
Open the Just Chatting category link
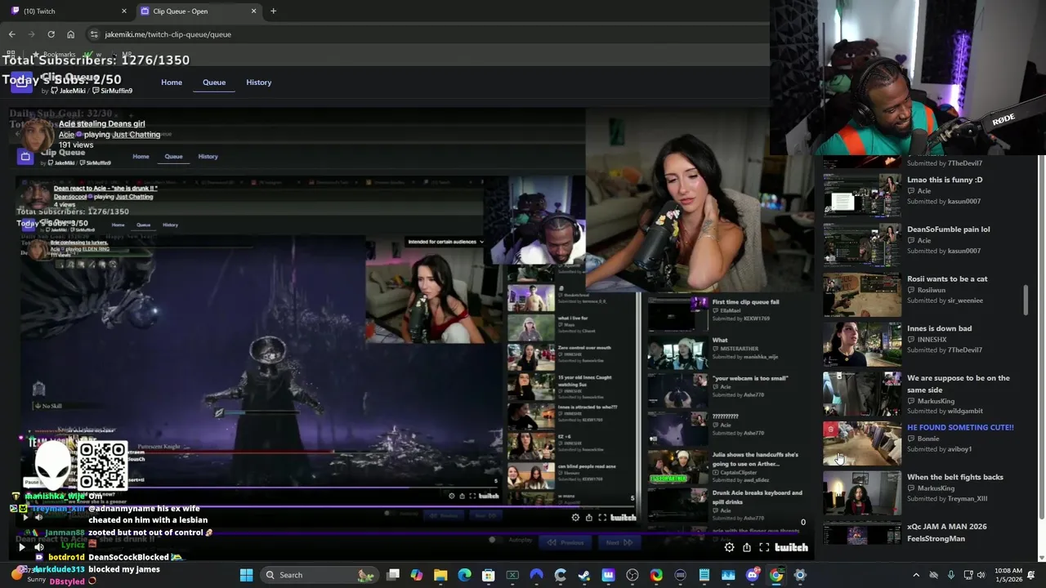pyautogui.click(x=136, y=134)
